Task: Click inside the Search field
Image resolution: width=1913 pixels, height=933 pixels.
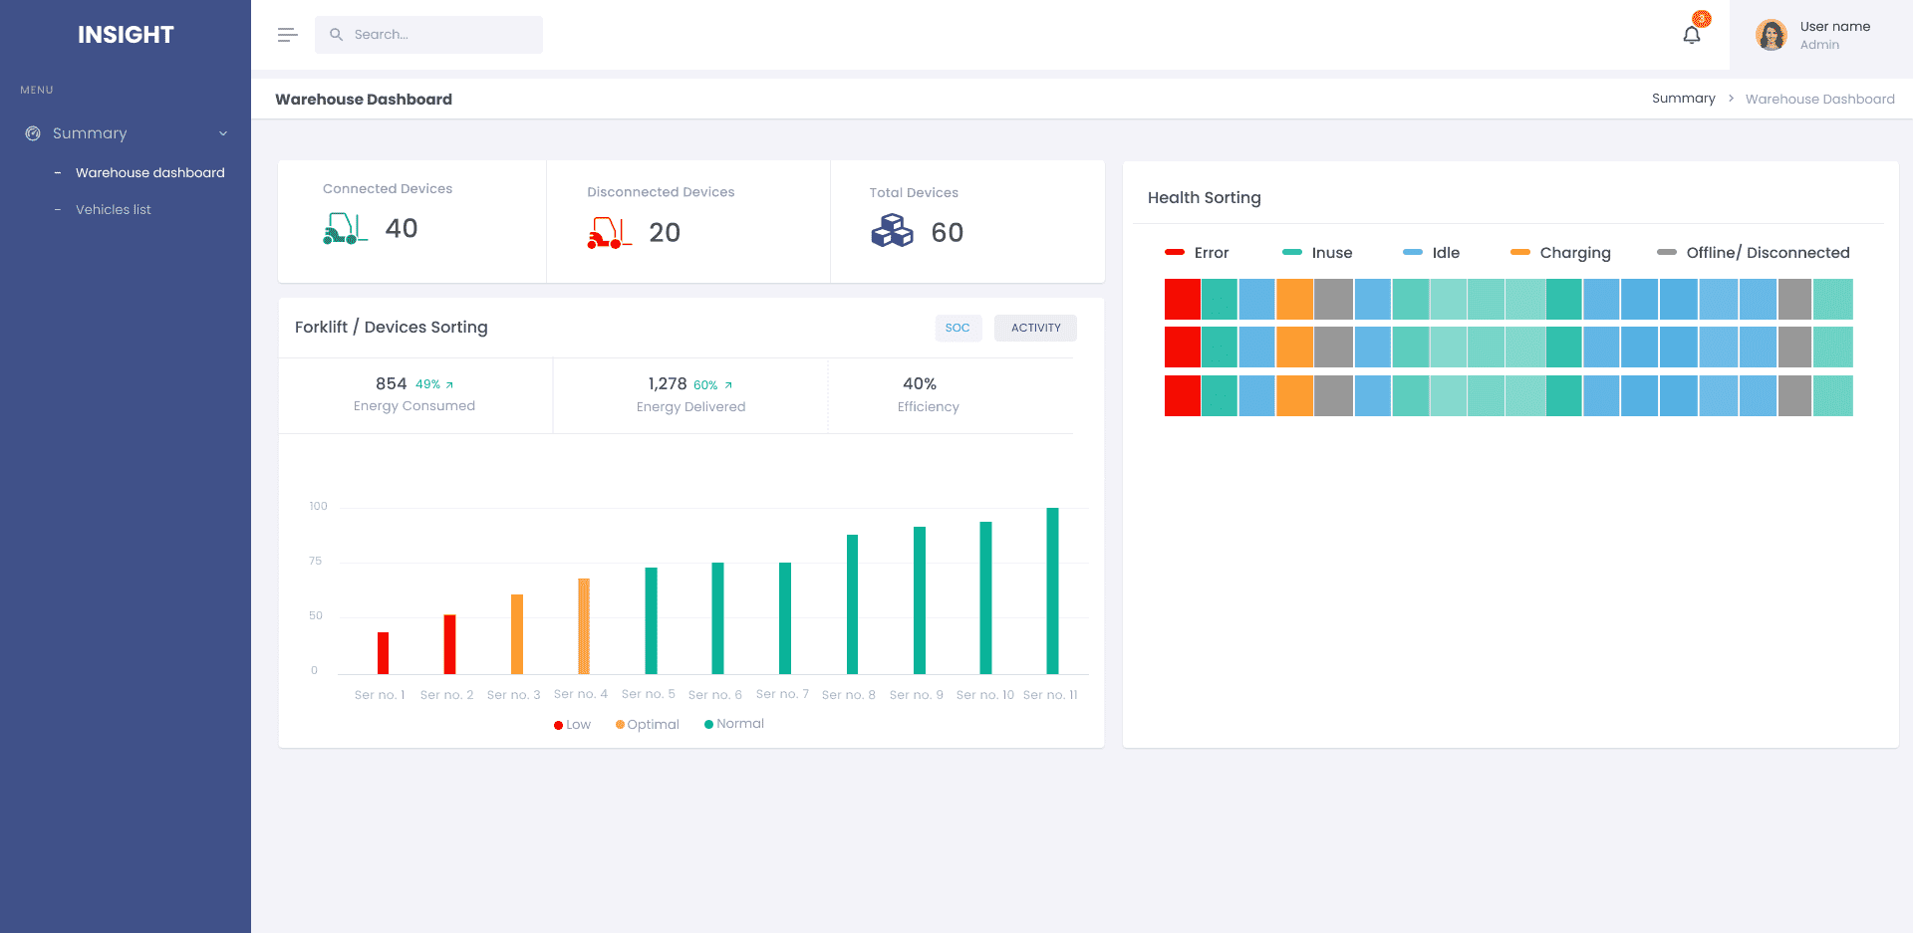Action: pos(428,35)
